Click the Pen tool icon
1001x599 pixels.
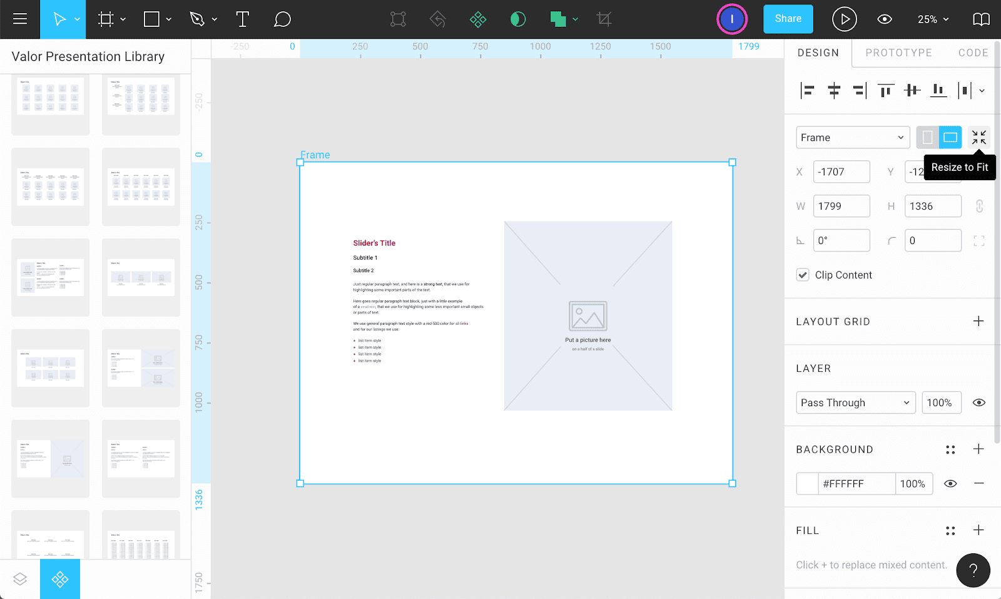(x=197, y=19)
